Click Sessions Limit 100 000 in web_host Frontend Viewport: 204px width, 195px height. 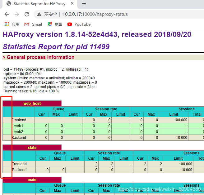tap(181, 120)
